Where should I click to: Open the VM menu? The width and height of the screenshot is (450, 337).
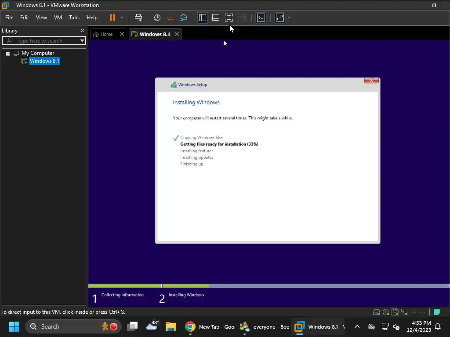pyautogui.click(x=58, y=18)
